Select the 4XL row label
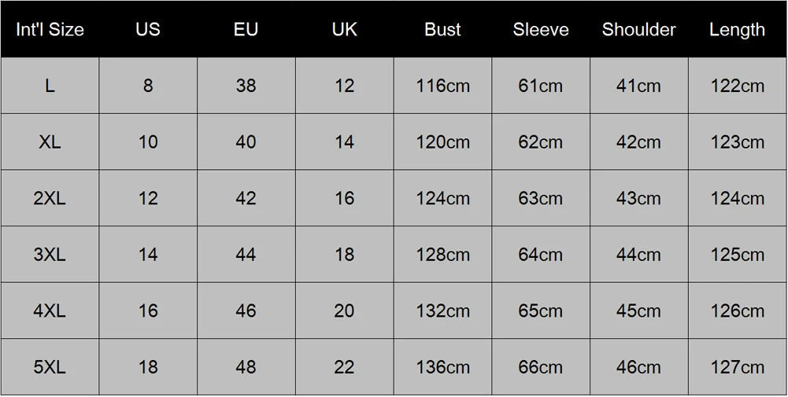 [50, 311]
